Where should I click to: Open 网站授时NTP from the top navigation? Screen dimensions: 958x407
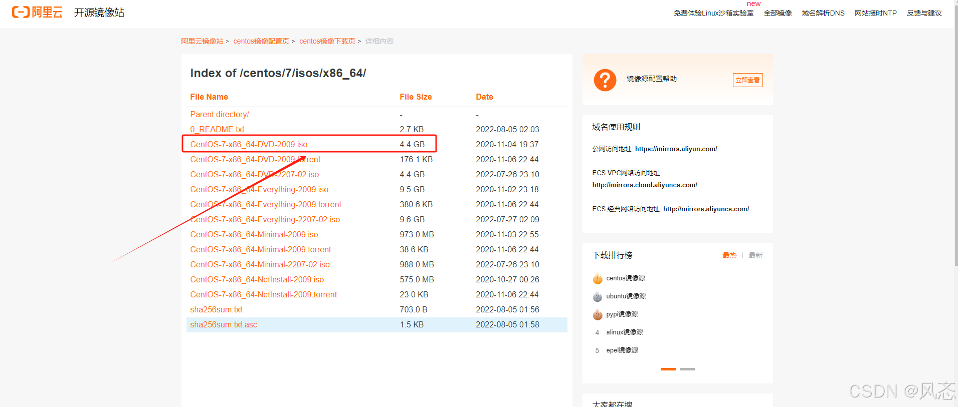(875, 13)
